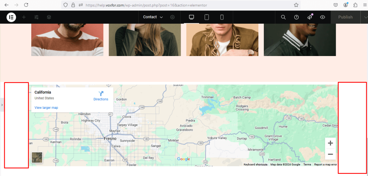Screen dimensions: 368x176
Task: Add a new element with plus icon
Action: 24,17
